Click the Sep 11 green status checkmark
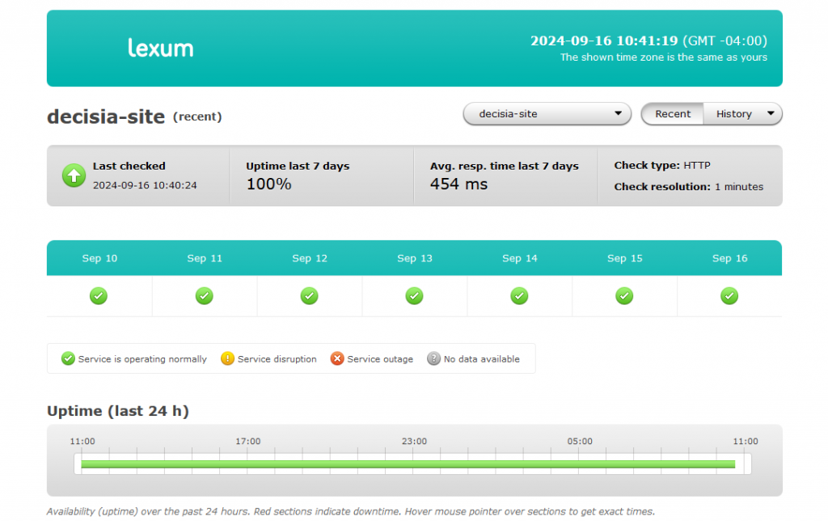 pos(205,296)
